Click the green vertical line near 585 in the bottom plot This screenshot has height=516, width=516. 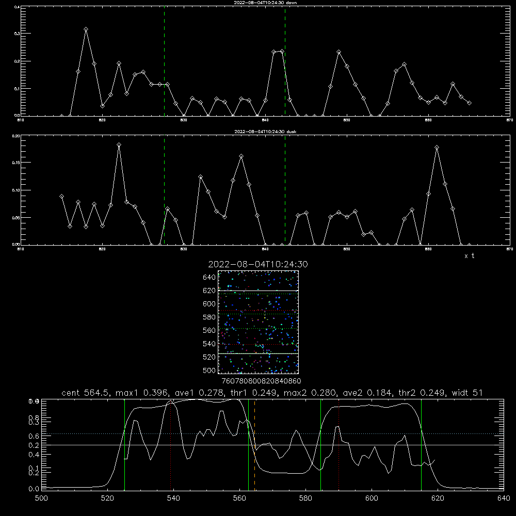click(x=320, y=445)
